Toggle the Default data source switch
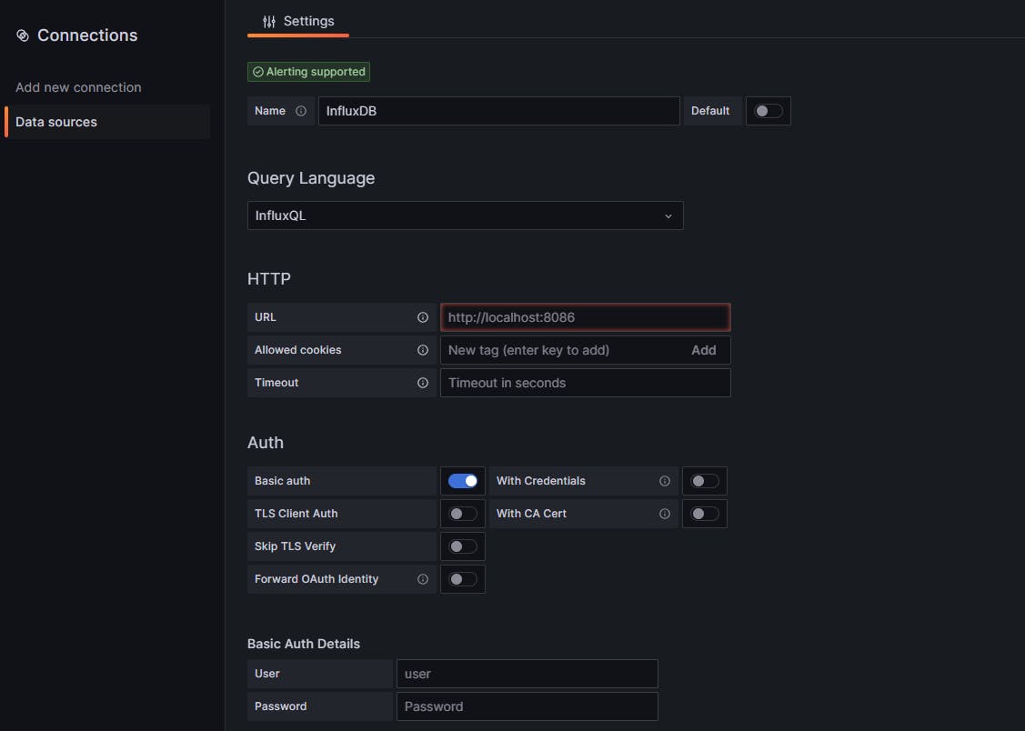 769,111
